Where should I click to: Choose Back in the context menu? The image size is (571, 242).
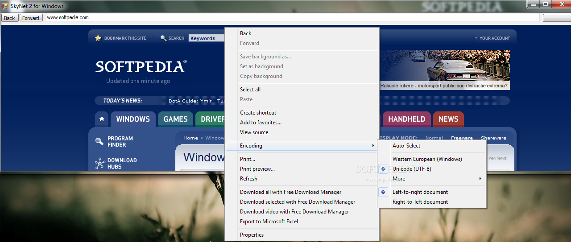[x=302, y=33]
